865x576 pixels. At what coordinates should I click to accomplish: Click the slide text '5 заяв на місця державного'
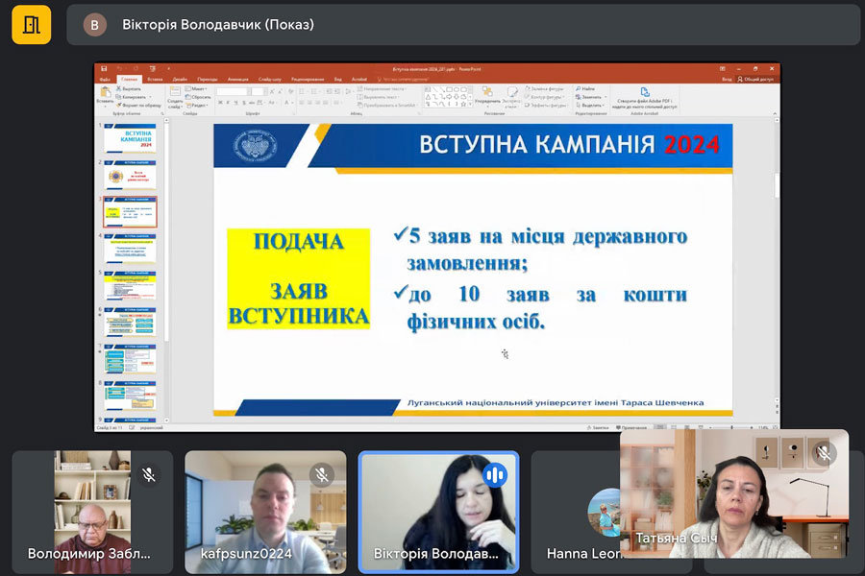[548, 236]
